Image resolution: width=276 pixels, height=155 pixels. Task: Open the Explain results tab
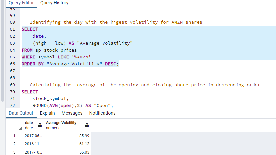[x=47, y=113]
